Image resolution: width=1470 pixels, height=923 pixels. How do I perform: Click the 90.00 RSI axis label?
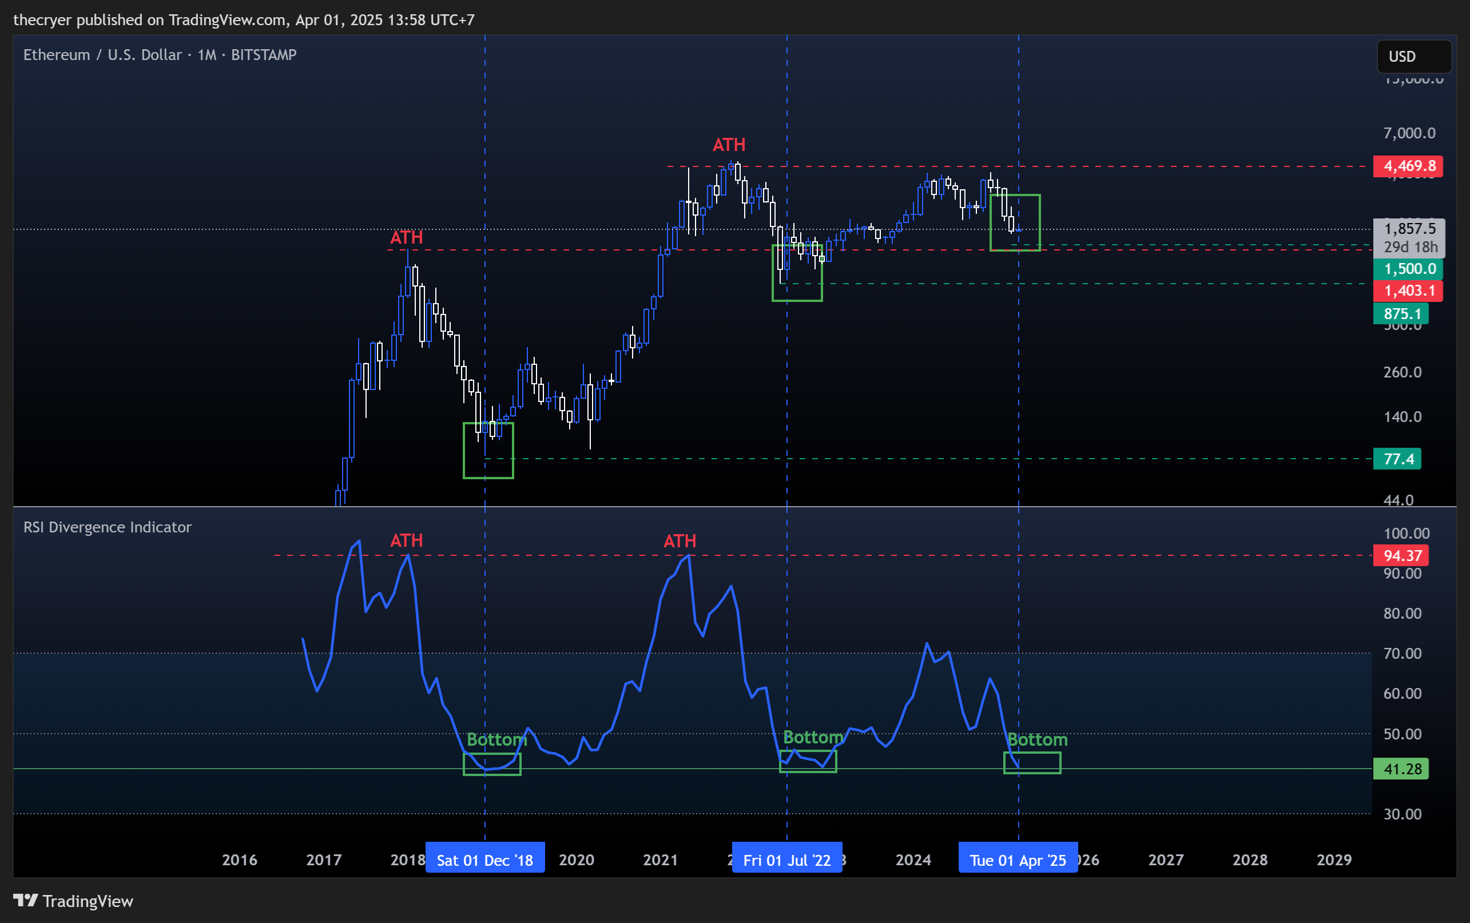point(1403,573)
